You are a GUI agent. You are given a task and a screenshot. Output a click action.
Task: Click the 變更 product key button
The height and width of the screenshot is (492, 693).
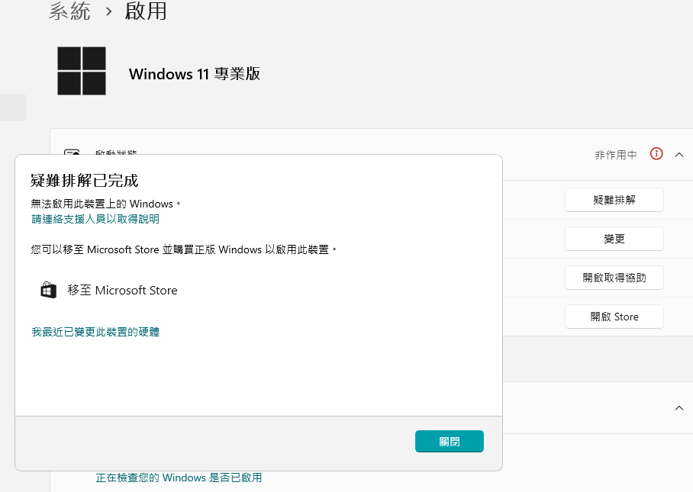coord(614,239)
